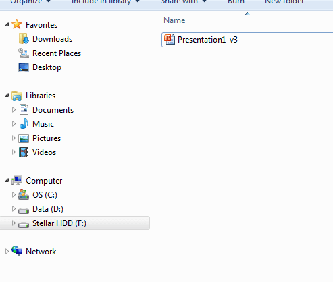Expand the Documents library
This screenshot has height=282, width=333.
tap(14, 109)
